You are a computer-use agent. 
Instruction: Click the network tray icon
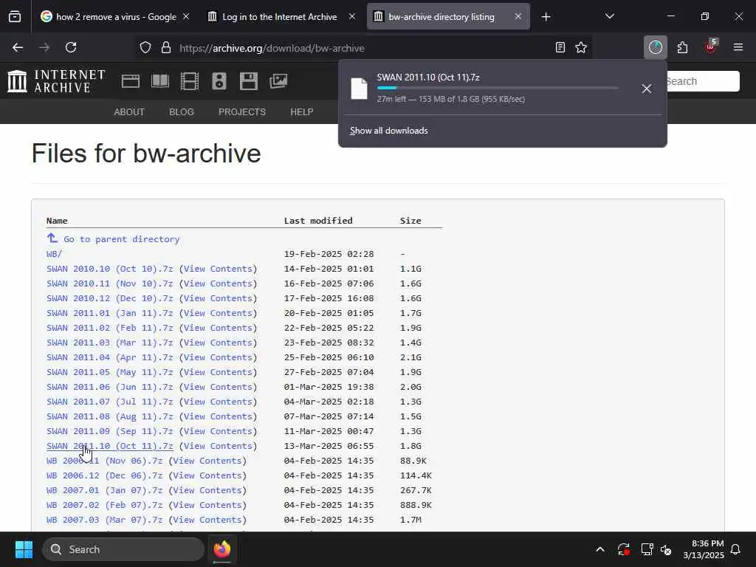647,549
